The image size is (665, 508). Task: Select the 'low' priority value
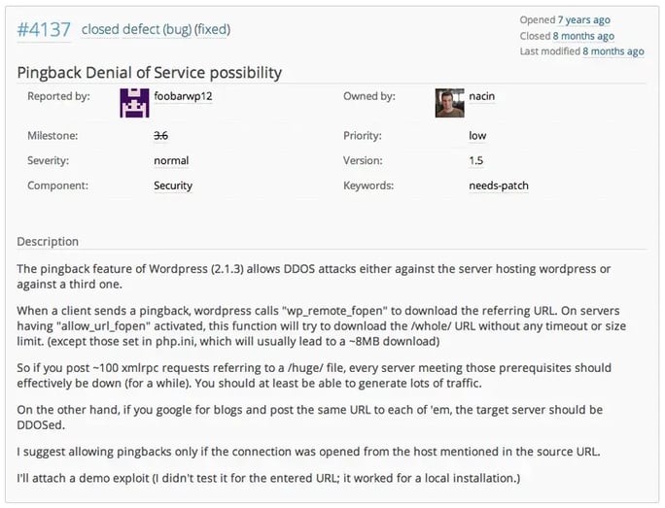[x=477, y=136]
